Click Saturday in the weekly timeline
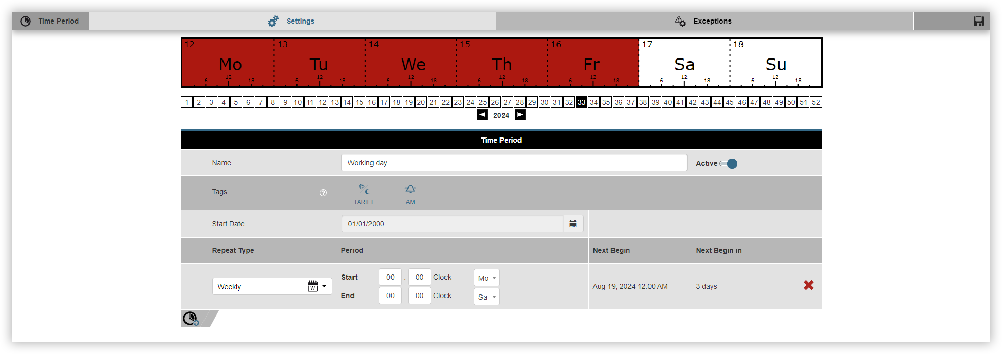Screen dimensions: 1002x354 684,64
